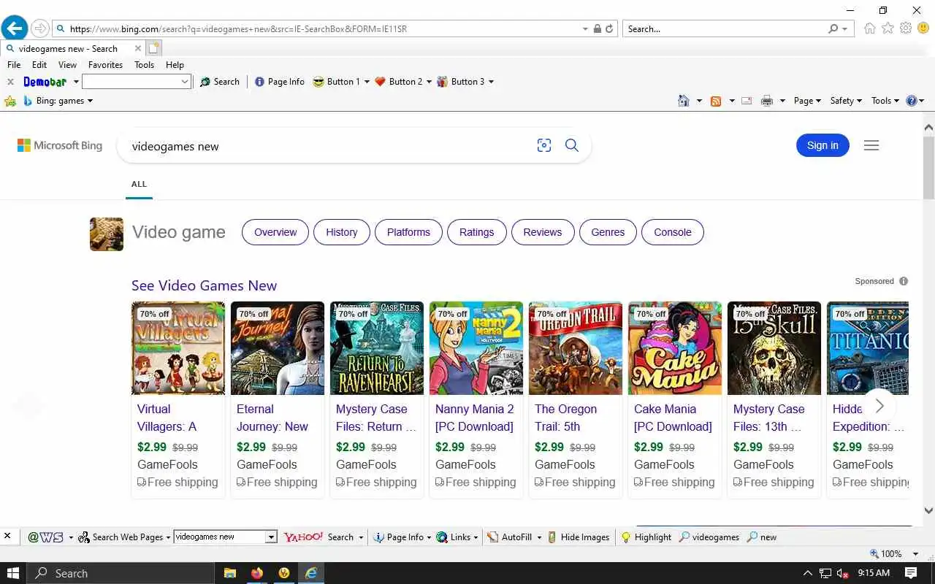Click the Genres pill button
This screenshot has height=584, width=935.
pos(608,232)
